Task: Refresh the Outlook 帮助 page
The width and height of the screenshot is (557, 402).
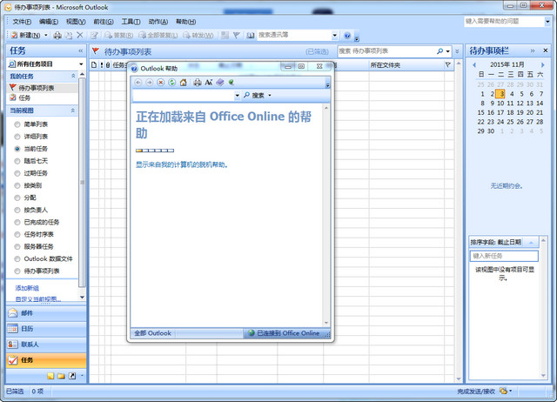Action: (x=172, y=83)
